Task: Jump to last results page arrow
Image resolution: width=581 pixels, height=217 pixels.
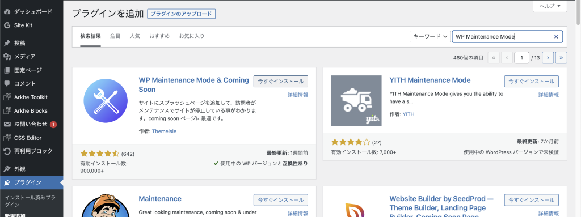Action: tap(561, 58)
